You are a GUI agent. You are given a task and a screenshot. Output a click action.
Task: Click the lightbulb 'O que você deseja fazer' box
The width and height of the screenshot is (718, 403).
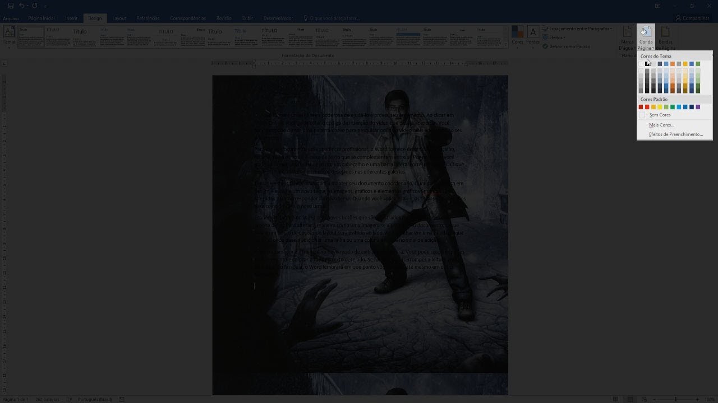(331, 18)
